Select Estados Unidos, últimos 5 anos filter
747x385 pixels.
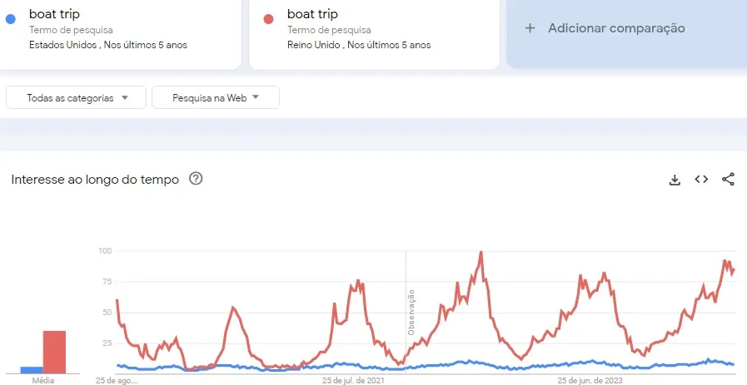point(108,45)
